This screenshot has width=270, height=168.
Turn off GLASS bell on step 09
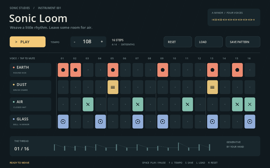click(x=163, y=122)
